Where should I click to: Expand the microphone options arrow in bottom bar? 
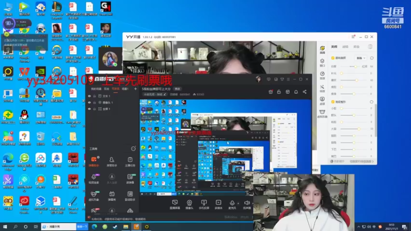click(238, 203)
